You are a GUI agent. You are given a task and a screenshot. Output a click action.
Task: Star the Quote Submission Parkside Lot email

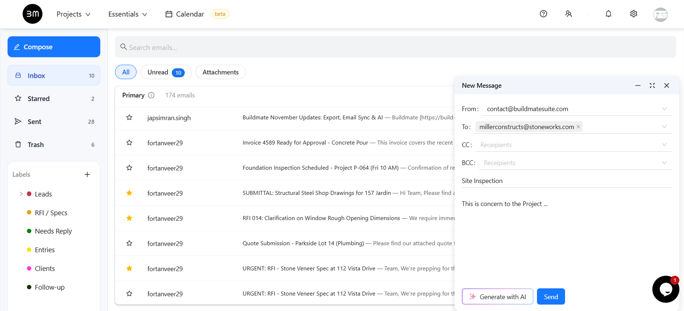pyautogui.click(x=129, y=243)
